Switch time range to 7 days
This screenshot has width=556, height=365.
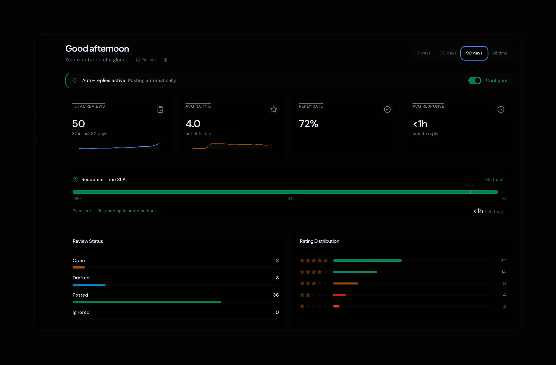pos(424,53)
